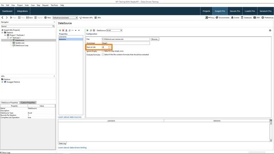Open the Help menu

(62, 5)
